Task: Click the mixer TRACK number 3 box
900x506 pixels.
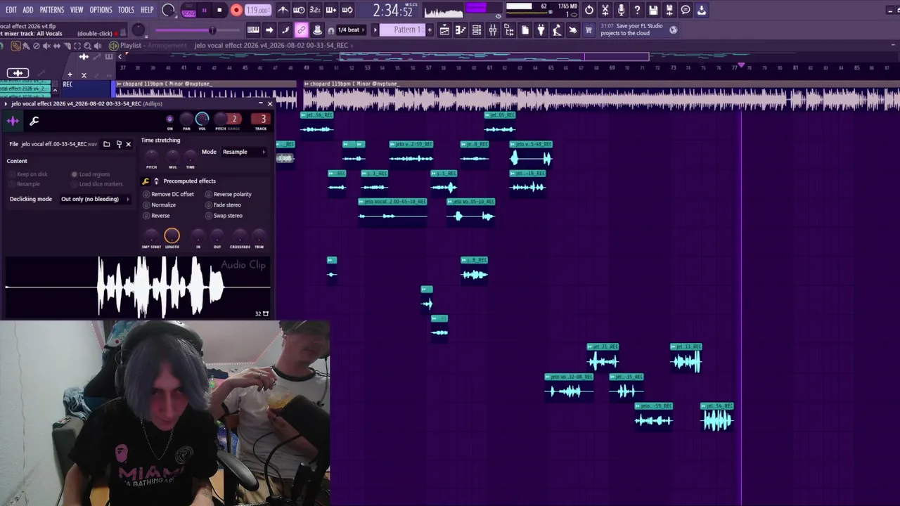Action: tap(262, 119)
